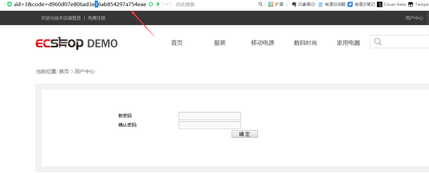Click the URL text in the address bar
This screenshot has height=173, width=429.
coord(80,4)
